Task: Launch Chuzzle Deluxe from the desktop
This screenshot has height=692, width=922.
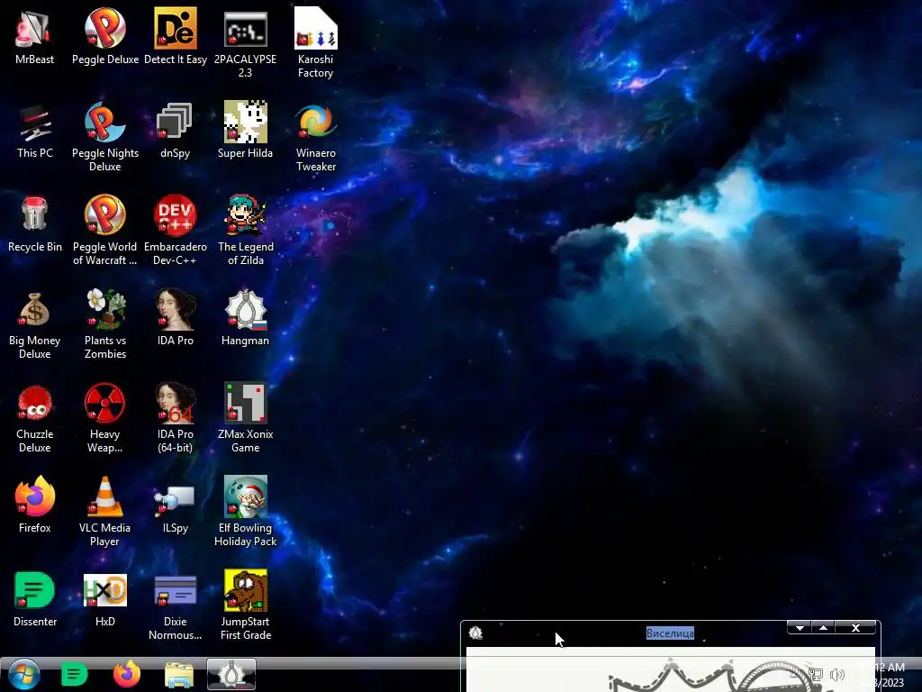Action: point(35,417)
